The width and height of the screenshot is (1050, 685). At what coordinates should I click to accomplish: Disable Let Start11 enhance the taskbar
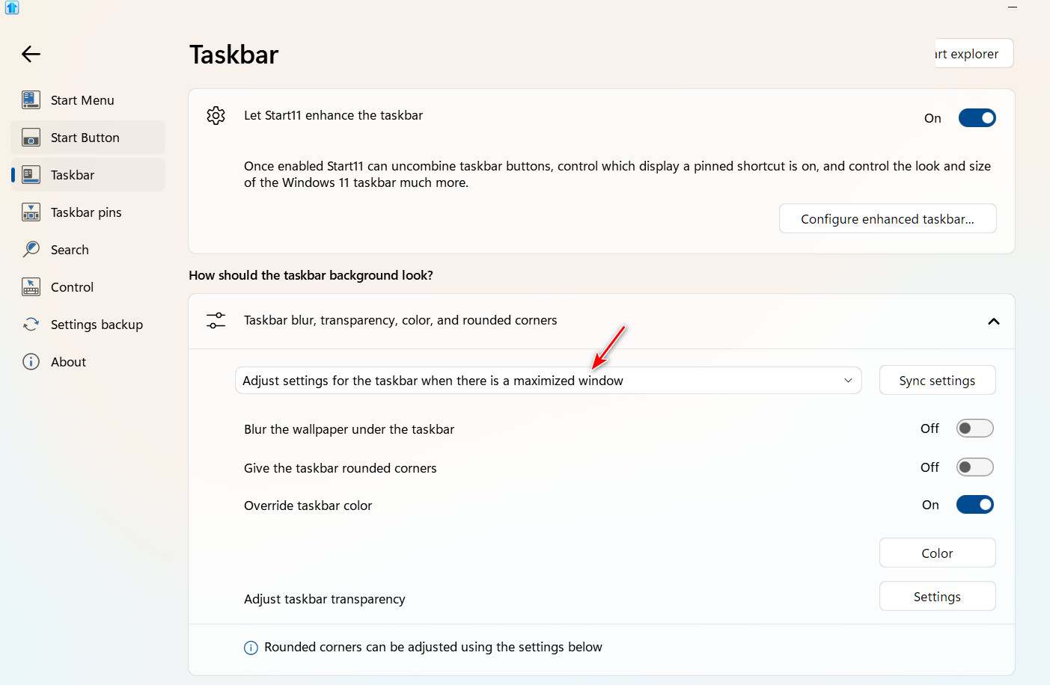tap(977, 118)
